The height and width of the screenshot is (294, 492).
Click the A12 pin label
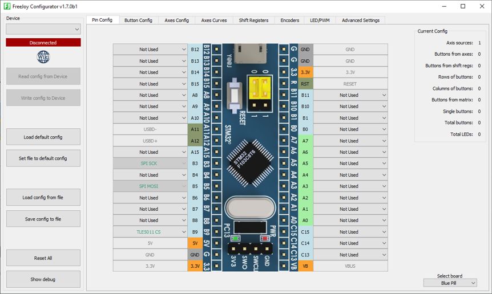[195, 141]
